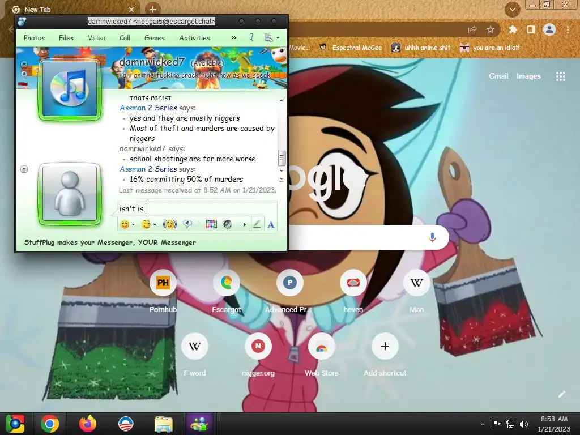Screen dimensions: 580x435
Task: Click Call in the Messenger toolbar
Action: point(125,38)
